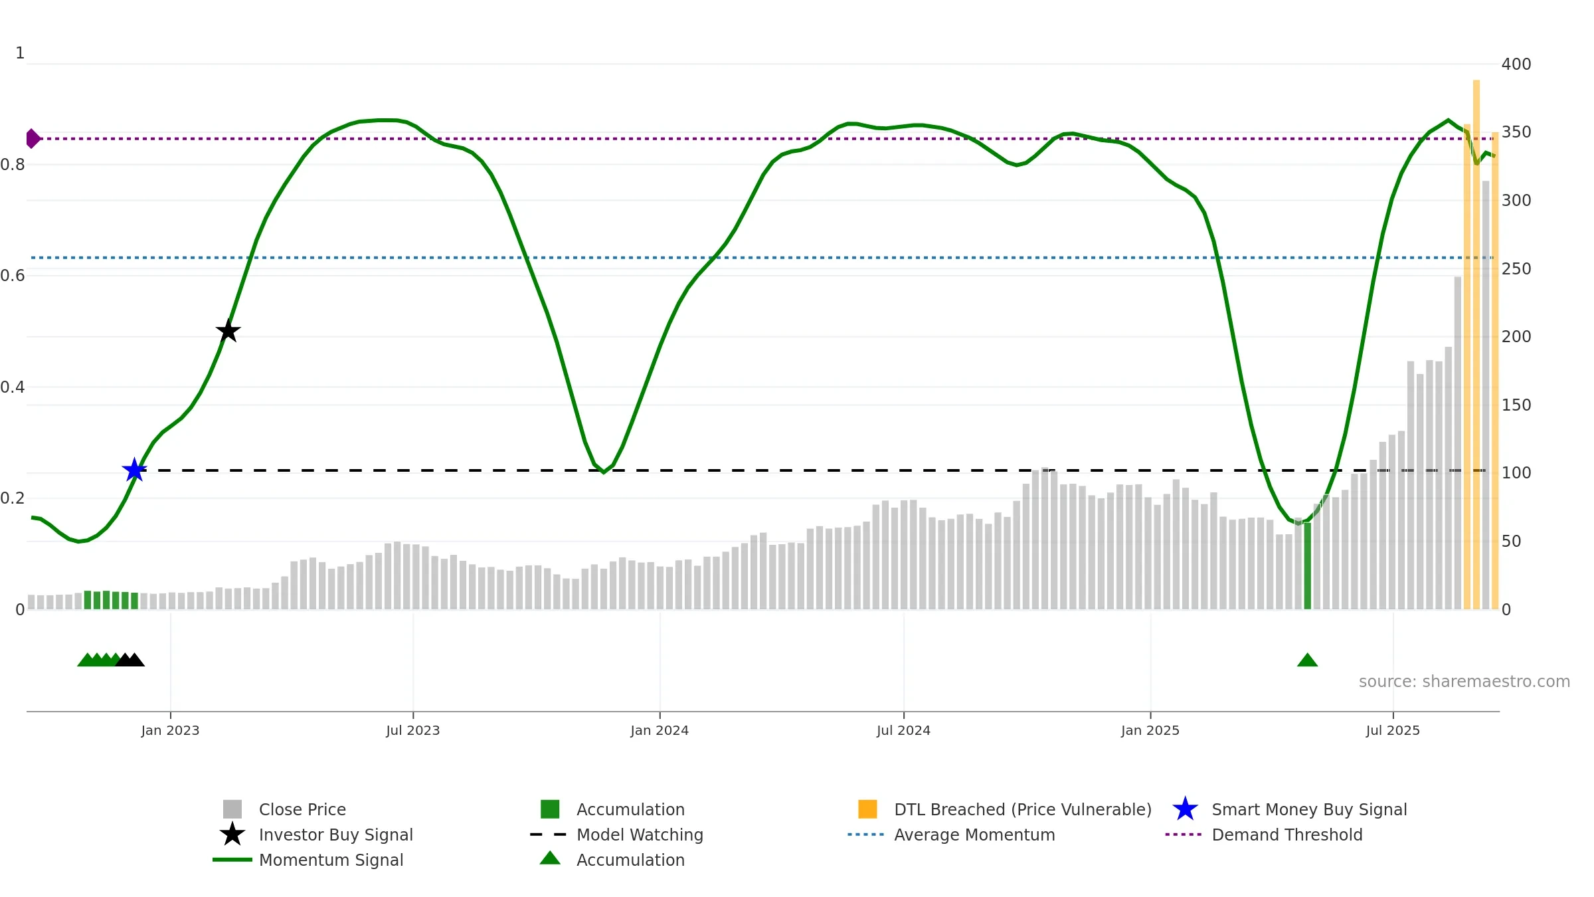Screen dimensions: 1594x897
Task: Click the Jan 2023 axis label
Action: click(170, 731)
